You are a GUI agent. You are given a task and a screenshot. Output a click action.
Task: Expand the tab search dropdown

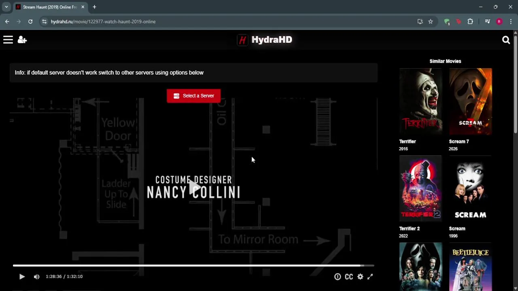pos(6,7)
